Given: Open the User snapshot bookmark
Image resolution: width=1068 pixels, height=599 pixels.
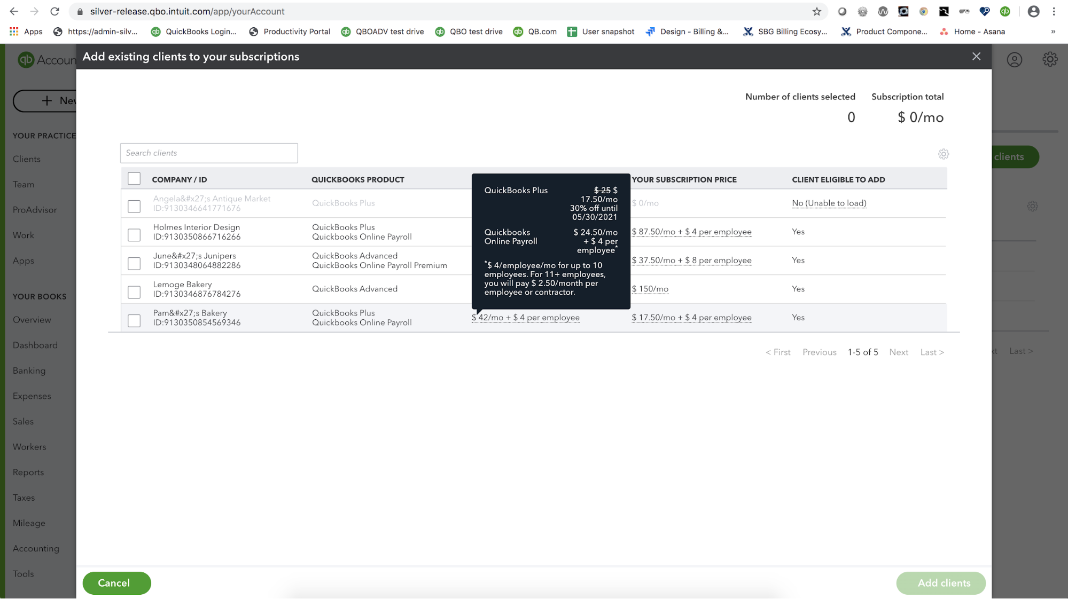Looking at the screenshot, I should click(601, 31).
